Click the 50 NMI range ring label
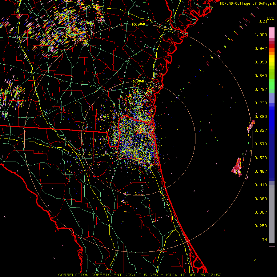The width and height of the screenshot is (277, 277). pyautogui.click(x=138, y=82)
